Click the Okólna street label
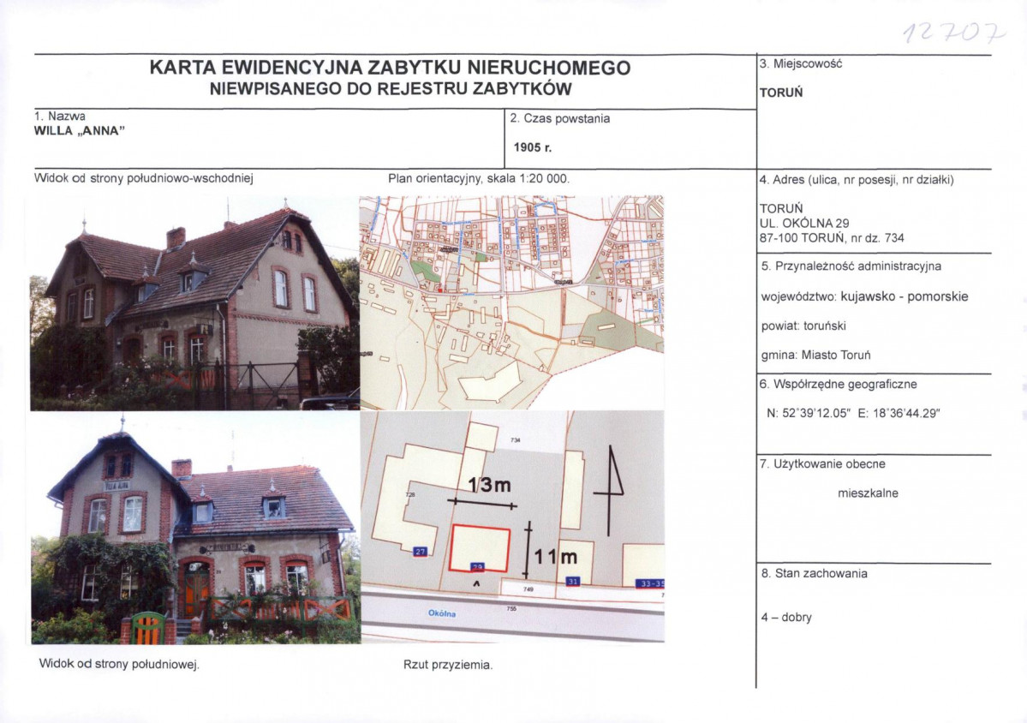The image size is (1027, 723). [442, 613]
